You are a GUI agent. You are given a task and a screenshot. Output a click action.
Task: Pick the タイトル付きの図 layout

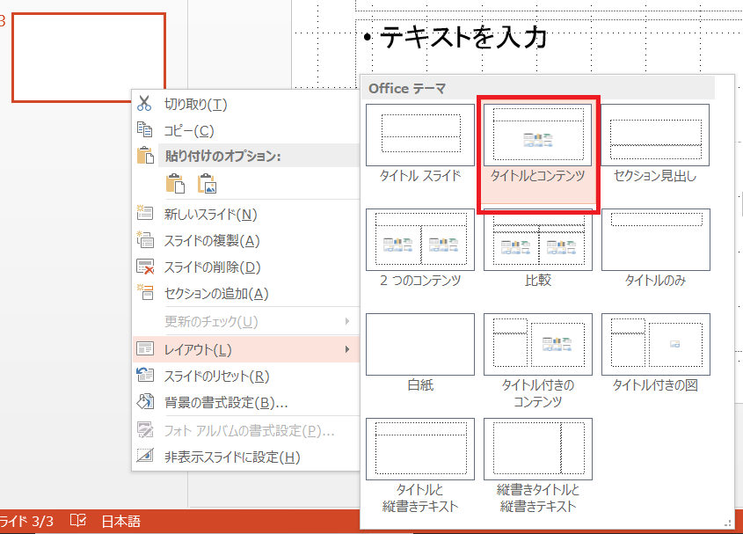[655, 354]
